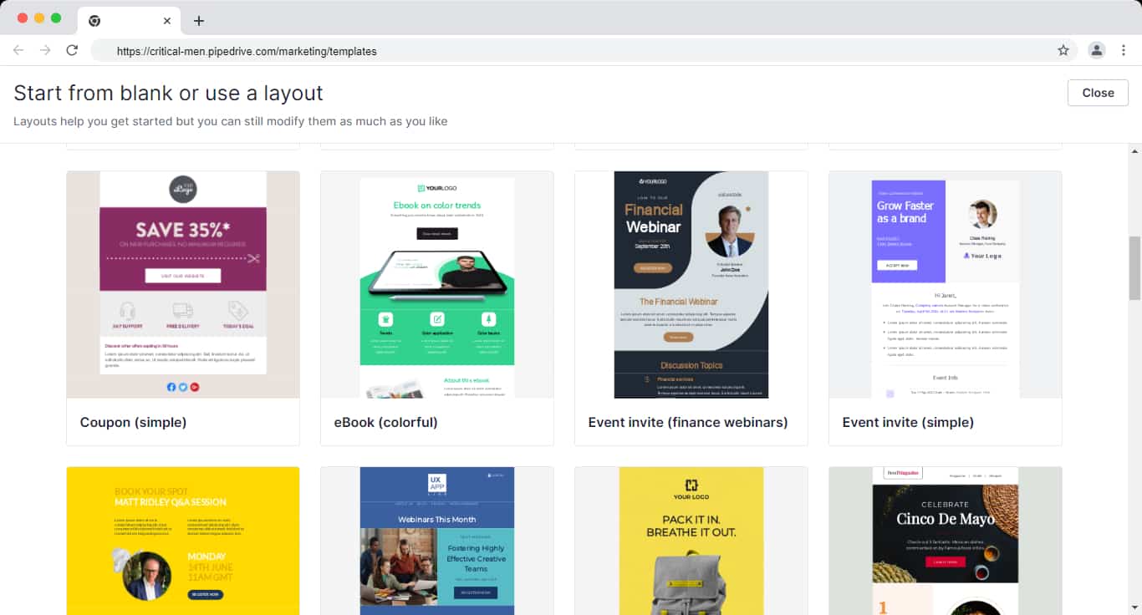Choose the Webinars This Month template
The width and height of the screenshot is (1142, 615).
pos(437,541)
